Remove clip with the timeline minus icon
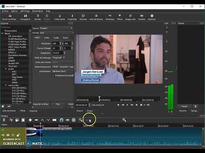The width and height of the screenshot is (205, 153). 36,120
